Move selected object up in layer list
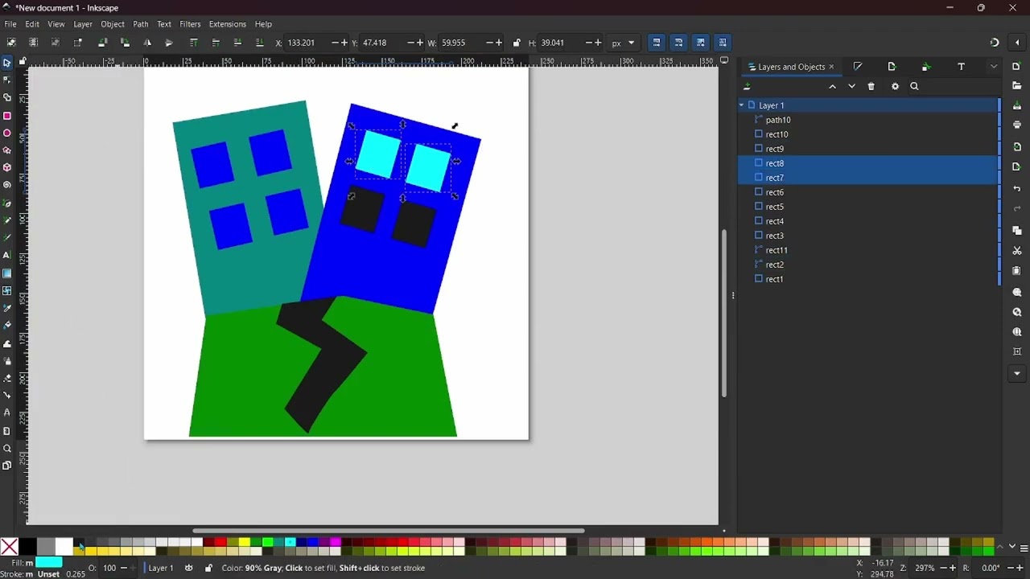 [832, 86]
